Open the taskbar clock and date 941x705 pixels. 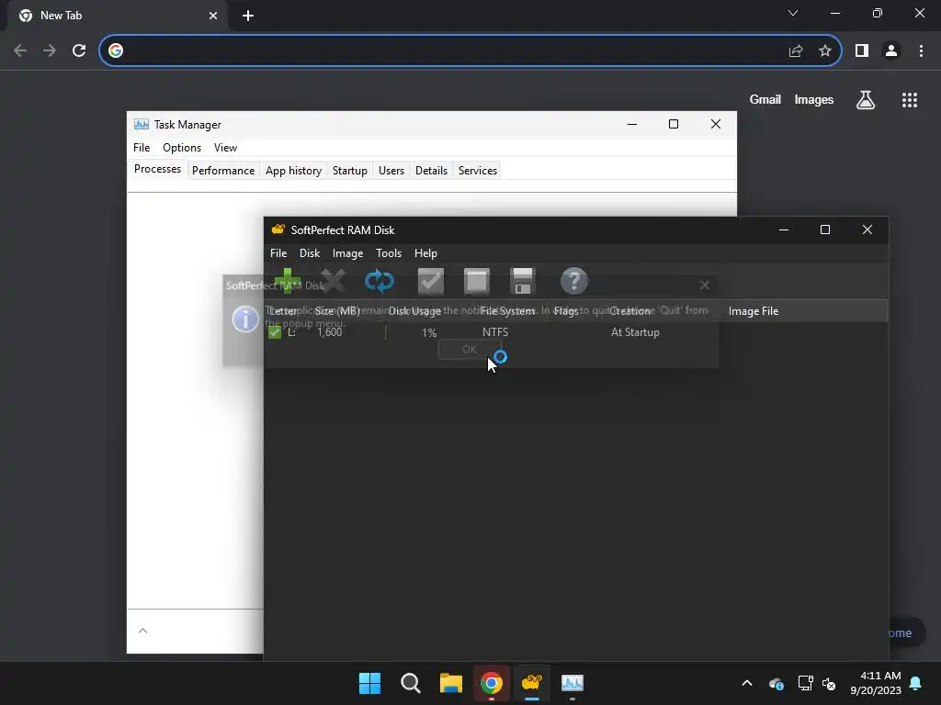point(876,683)
